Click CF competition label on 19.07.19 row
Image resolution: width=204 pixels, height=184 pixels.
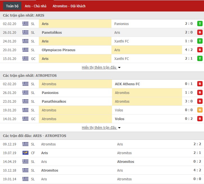tap(33, 153)
